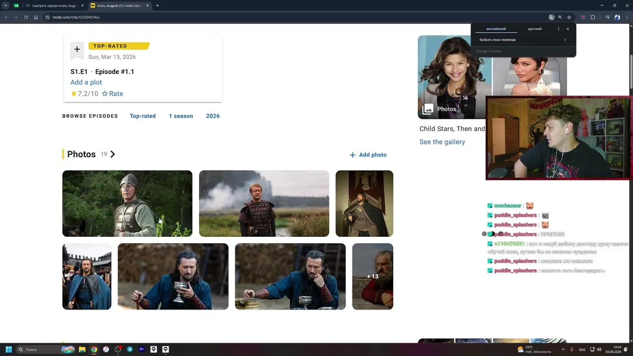633x356 pixels.
Task: Open File Explorer from taskbar
Action: click(82, 349)
